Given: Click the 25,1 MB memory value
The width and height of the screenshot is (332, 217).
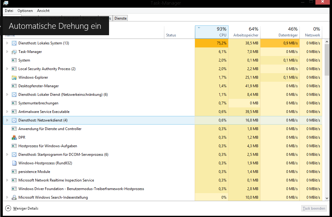Looking at the screenshot, I should tap(252, 77).
